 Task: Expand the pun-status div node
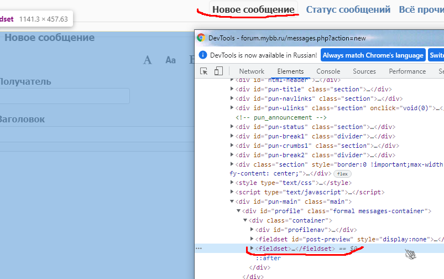(x=232, y=126)
